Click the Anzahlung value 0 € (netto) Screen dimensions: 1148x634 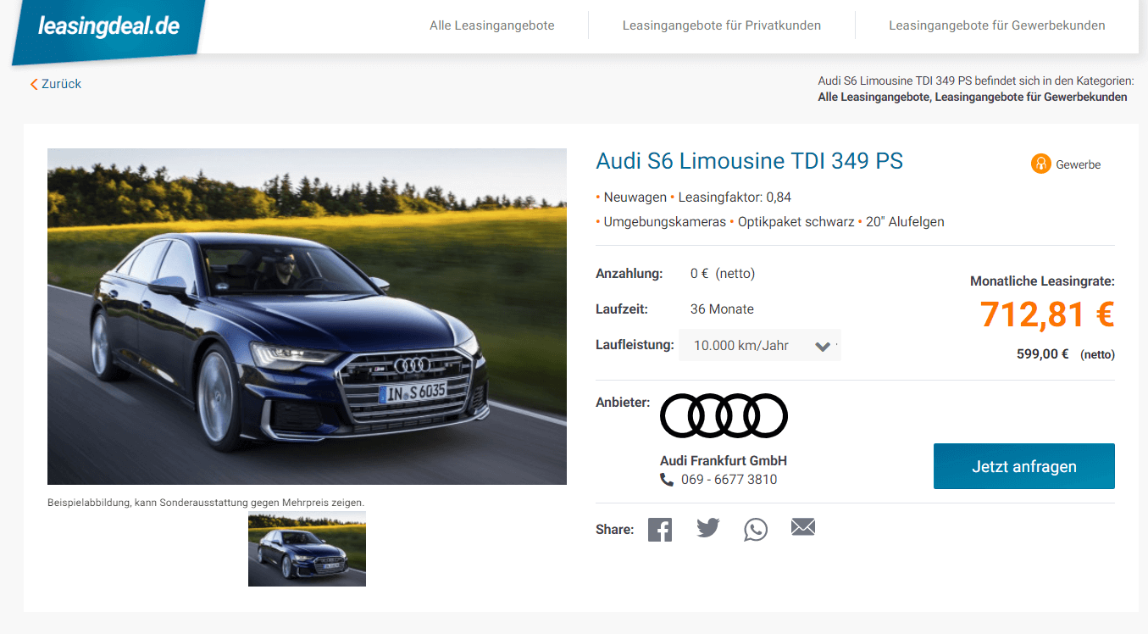(723, 274)
